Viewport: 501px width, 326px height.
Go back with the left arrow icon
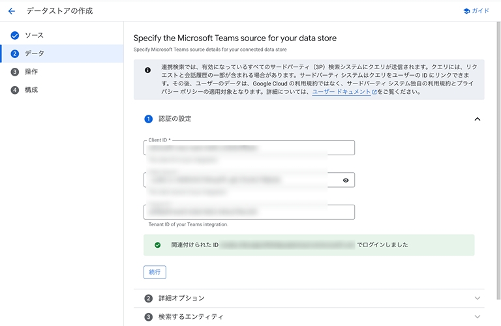12,11
